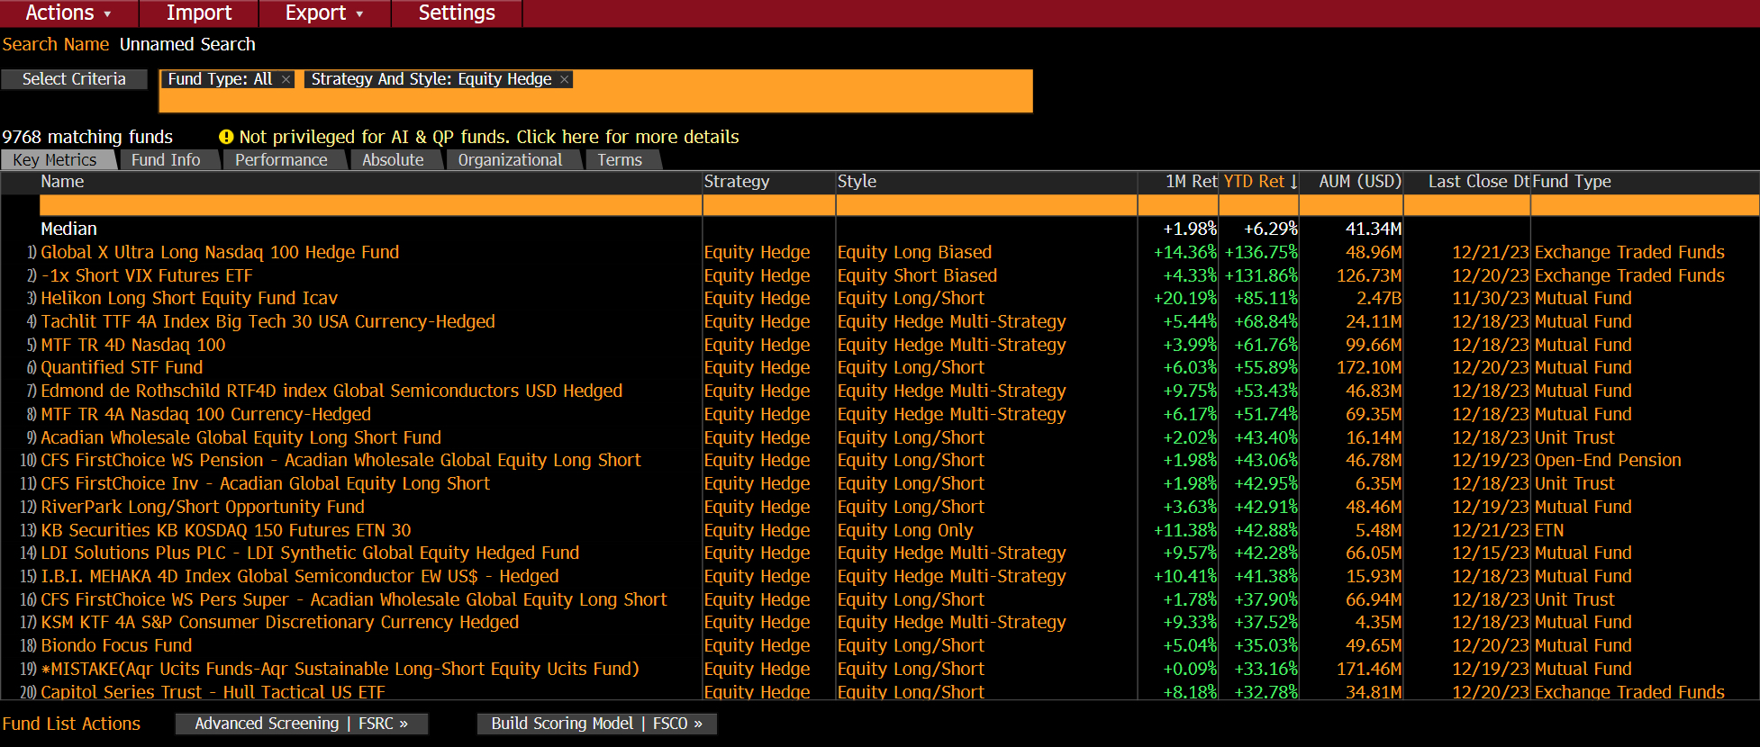The height and width of the screenshot is (747, 1760).
Task: Click the Name column filter field
Action: click(x=370, y=205)
